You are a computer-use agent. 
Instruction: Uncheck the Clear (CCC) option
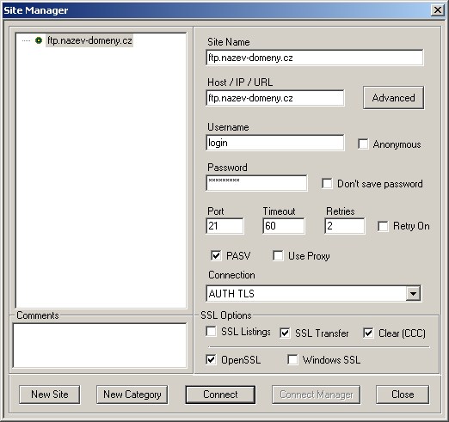pos(368,333)
